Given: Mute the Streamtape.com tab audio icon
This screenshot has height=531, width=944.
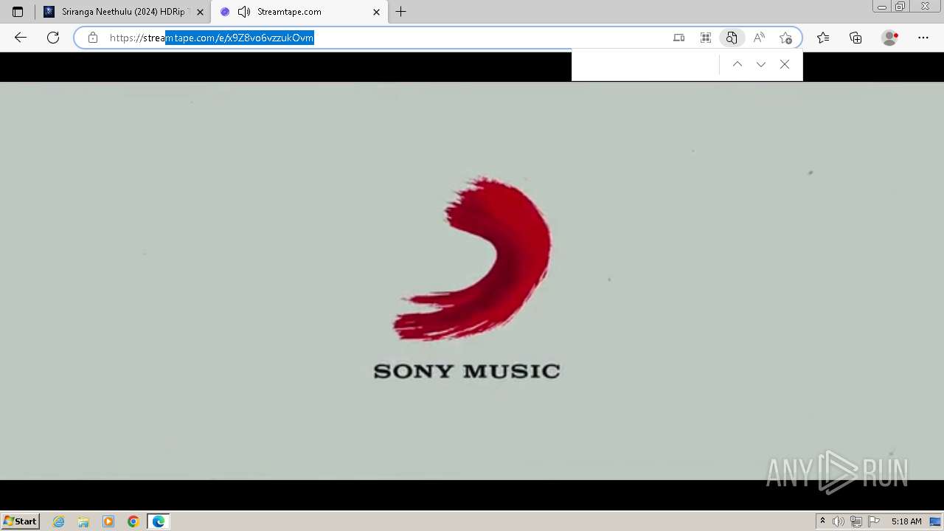Looking at the screenshot, I should pos(244,12).
